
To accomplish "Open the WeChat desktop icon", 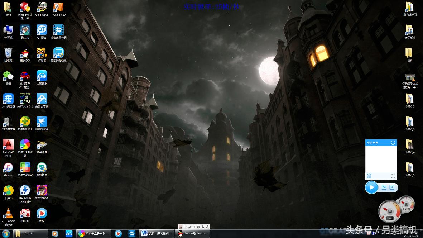I will click(8, 76).
